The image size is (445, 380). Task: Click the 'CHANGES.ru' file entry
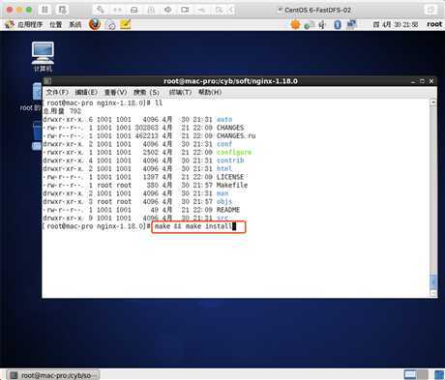[x=236, y=135]
